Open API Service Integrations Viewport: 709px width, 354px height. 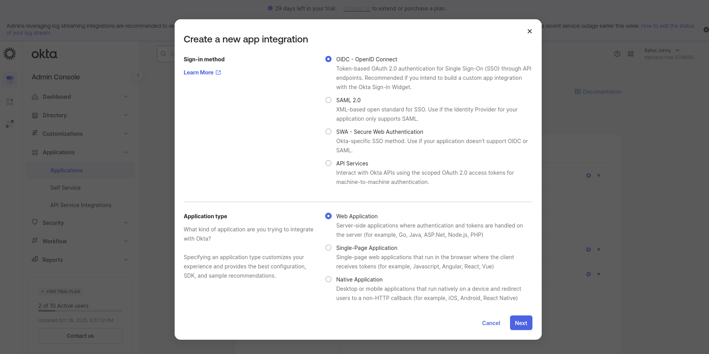click(x=81, y=205)
